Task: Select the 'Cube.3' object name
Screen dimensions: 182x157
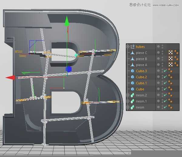Action: click(x=141, y=71)
